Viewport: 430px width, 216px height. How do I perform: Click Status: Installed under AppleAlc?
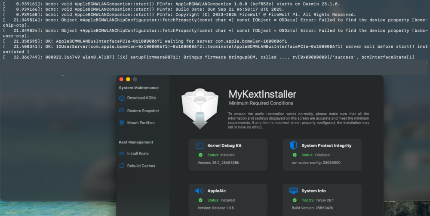221,201
